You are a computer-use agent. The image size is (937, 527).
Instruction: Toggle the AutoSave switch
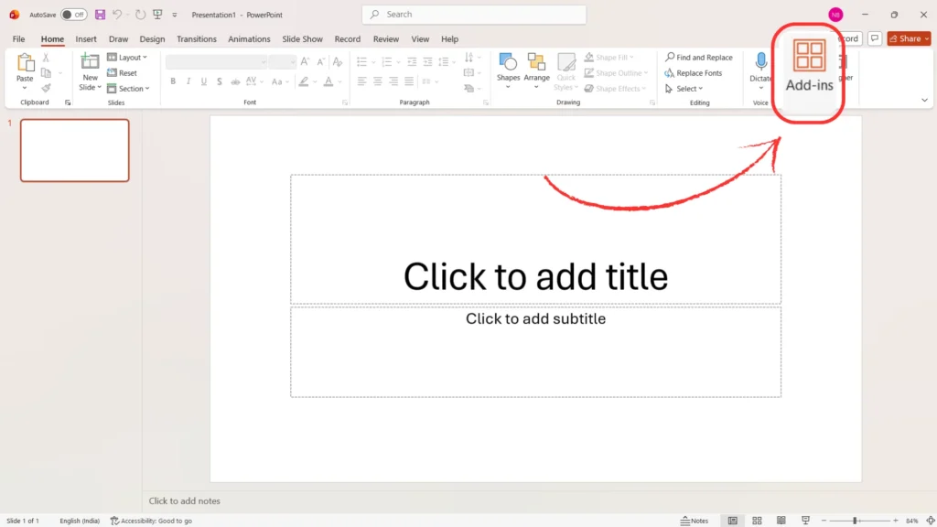point(74,15)
